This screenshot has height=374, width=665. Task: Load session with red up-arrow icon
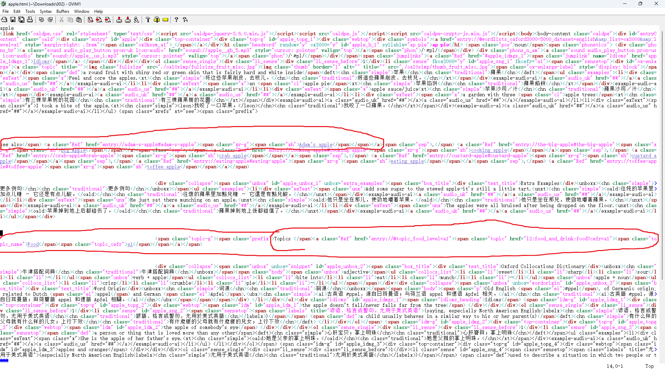pos(119,20)
